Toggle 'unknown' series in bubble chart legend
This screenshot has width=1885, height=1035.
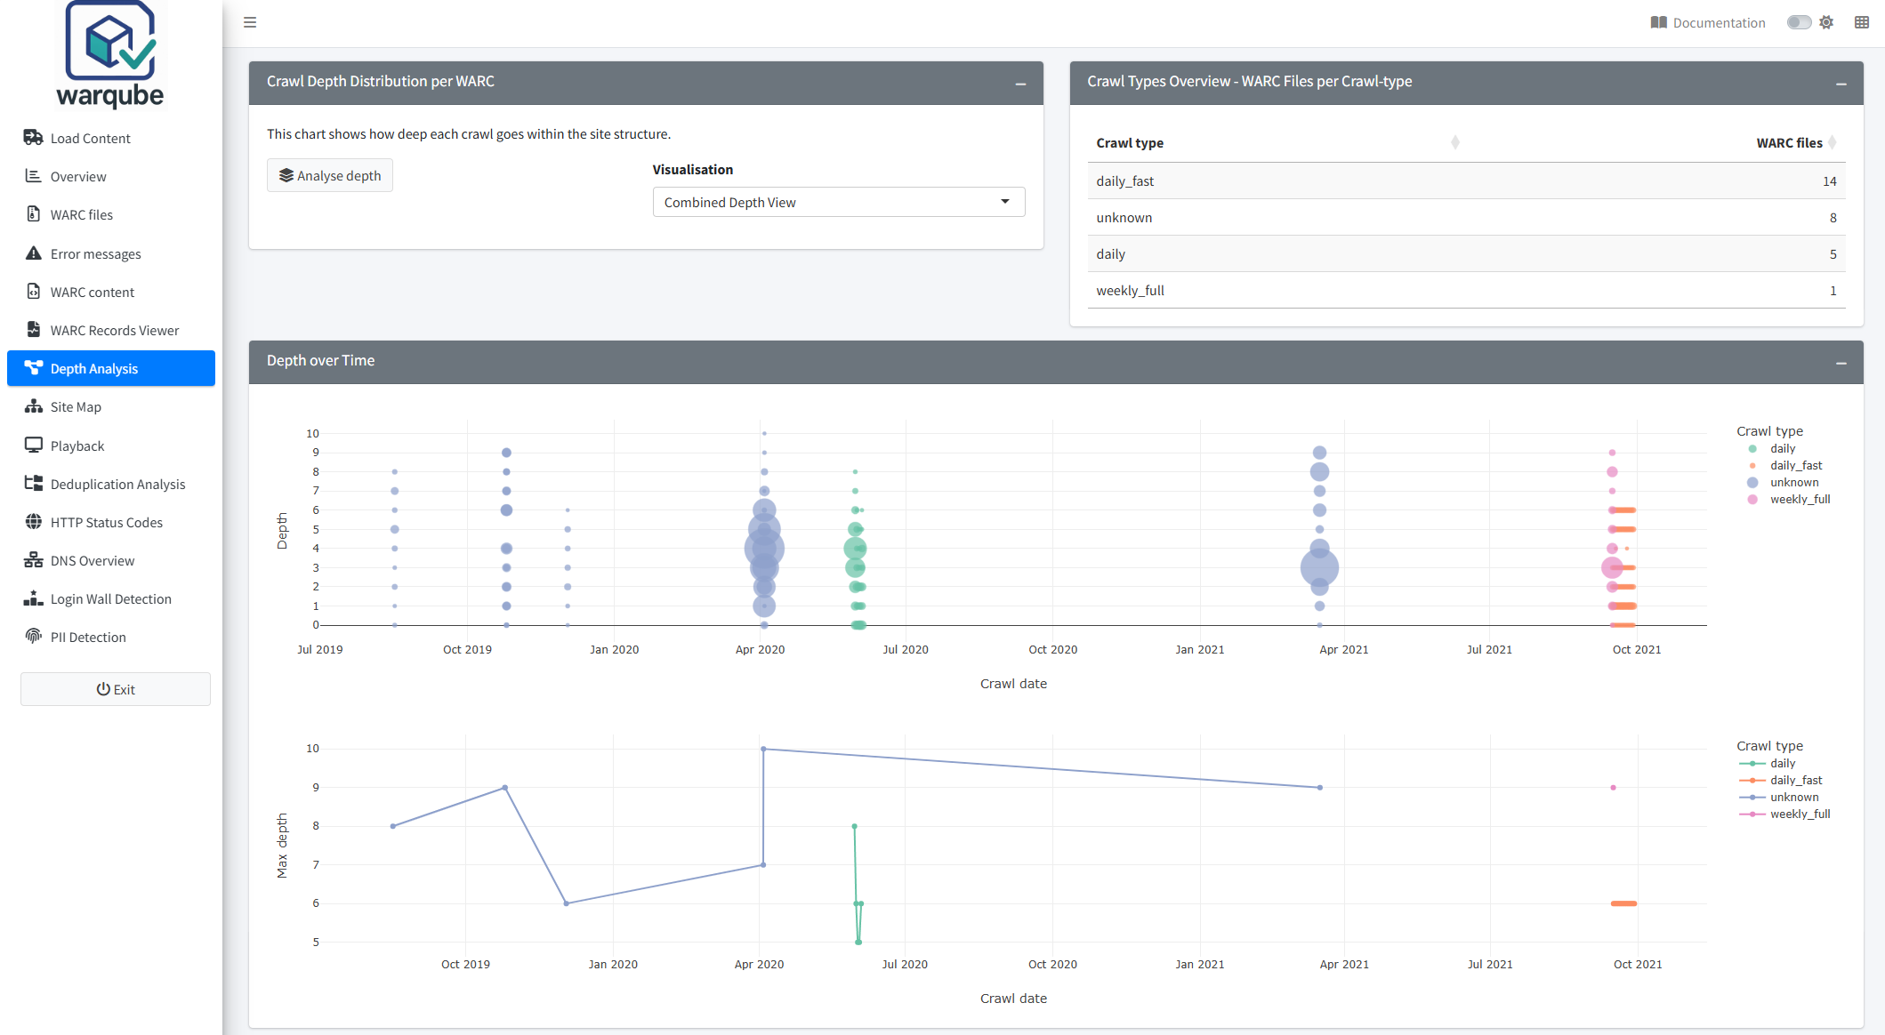(x=1784, y=482)
